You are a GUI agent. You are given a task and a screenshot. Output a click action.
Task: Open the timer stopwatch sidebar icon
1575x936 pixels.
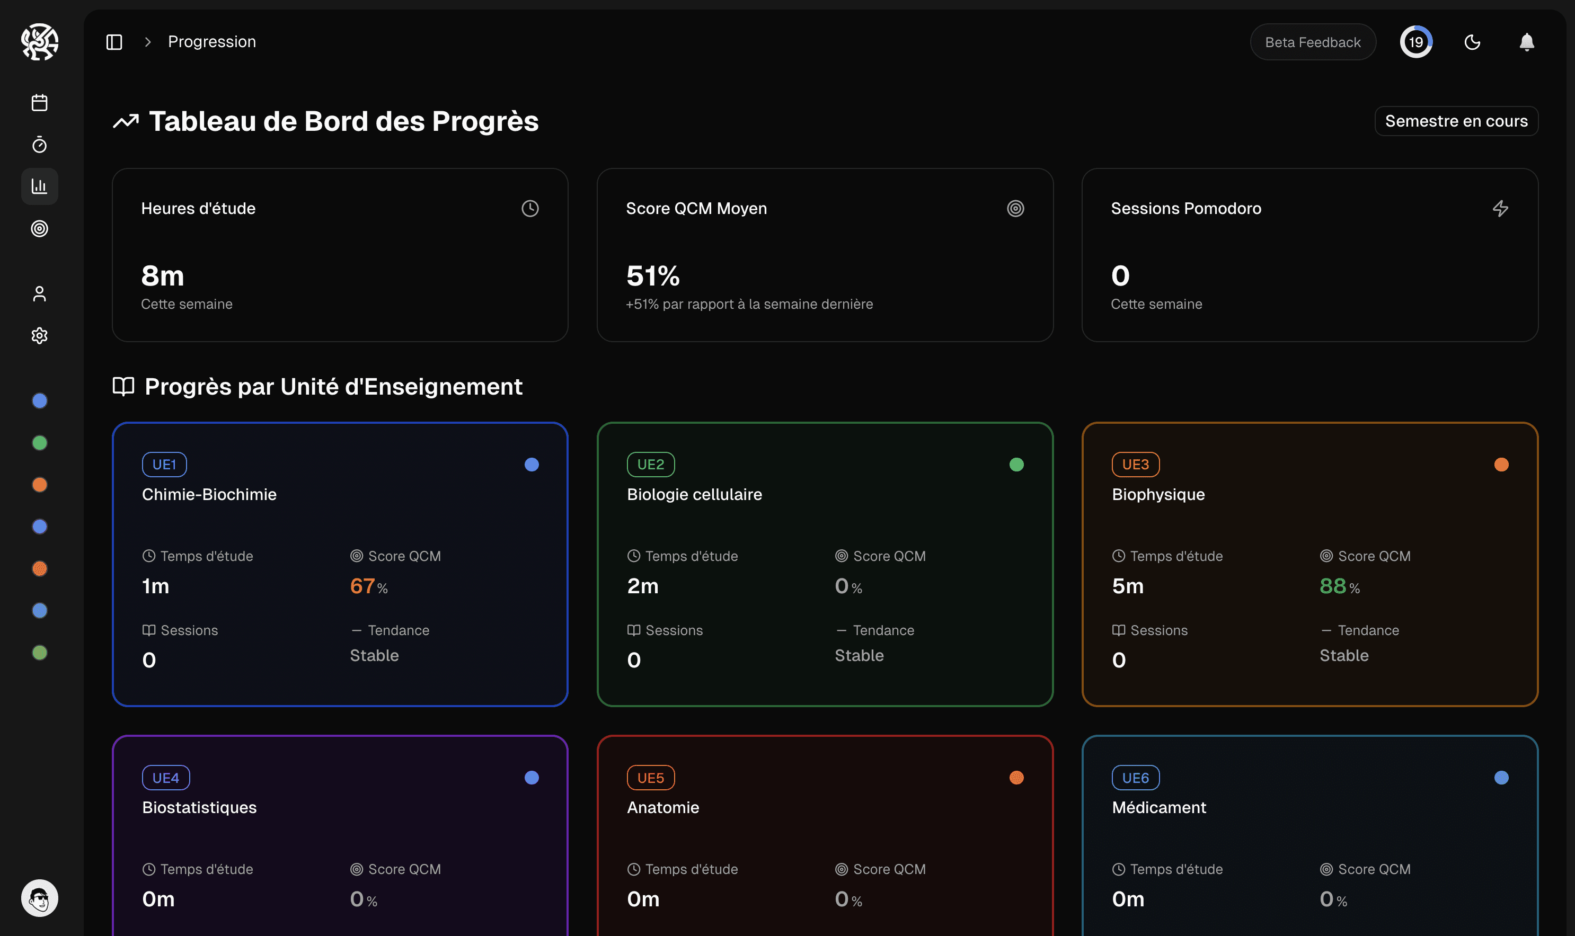[x=39, y=145]
